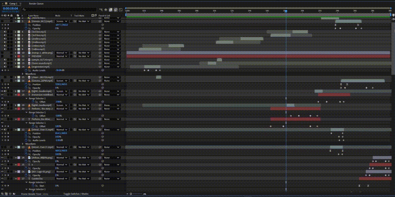Open composition mini-flowchart icon
Viewport: 395px width, 197px height.
tap(102, 9)
